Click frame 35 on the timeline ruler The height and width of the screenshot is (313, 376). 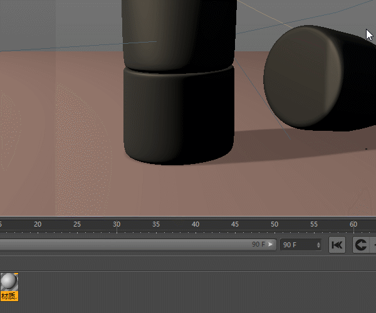click(156, 228)
